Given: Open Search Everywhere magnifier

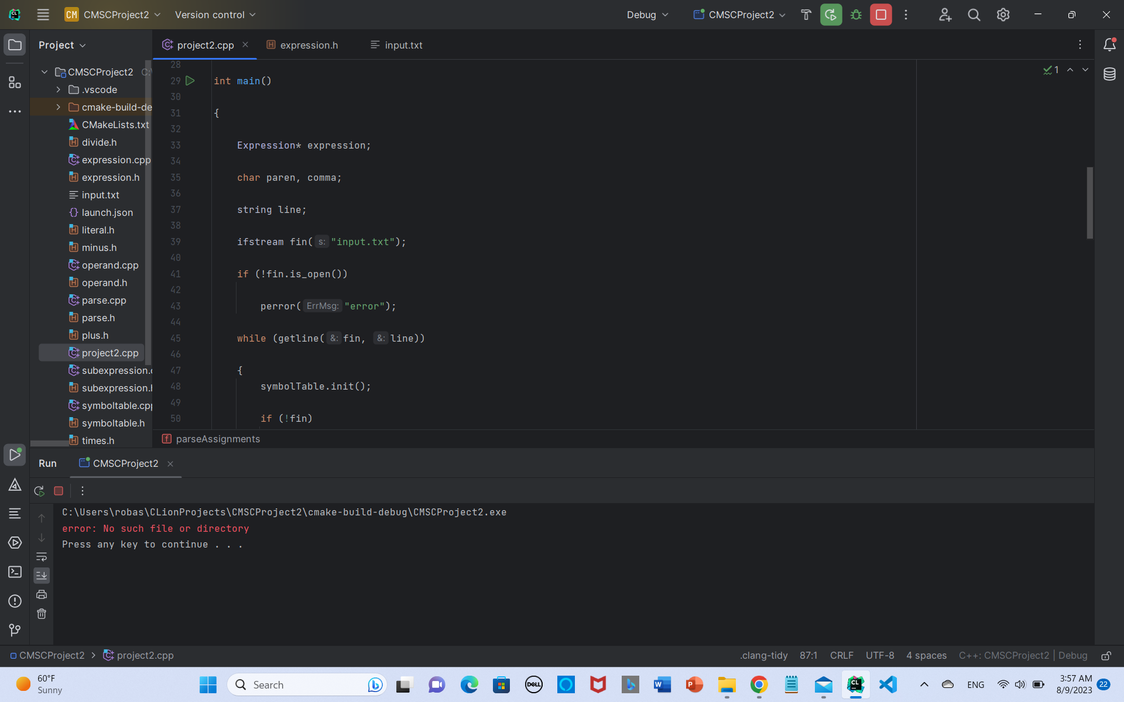Looking at the screenshot, I should 974,15.
